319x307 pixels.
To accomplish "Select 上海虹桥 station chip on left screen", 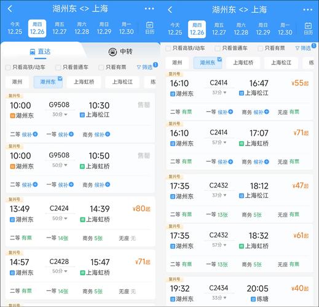I will 84,82.
